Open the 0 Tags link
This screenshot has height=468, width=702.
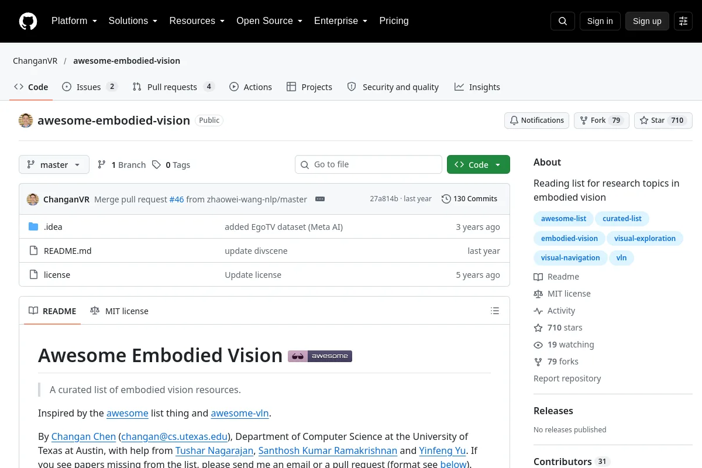[x=171, y=165]
